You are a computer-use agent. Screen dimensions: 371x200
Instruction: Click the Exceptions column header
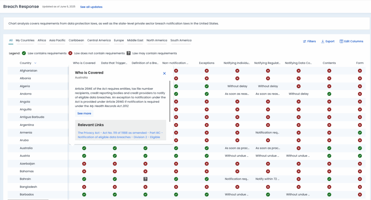(x=207, y=63)
